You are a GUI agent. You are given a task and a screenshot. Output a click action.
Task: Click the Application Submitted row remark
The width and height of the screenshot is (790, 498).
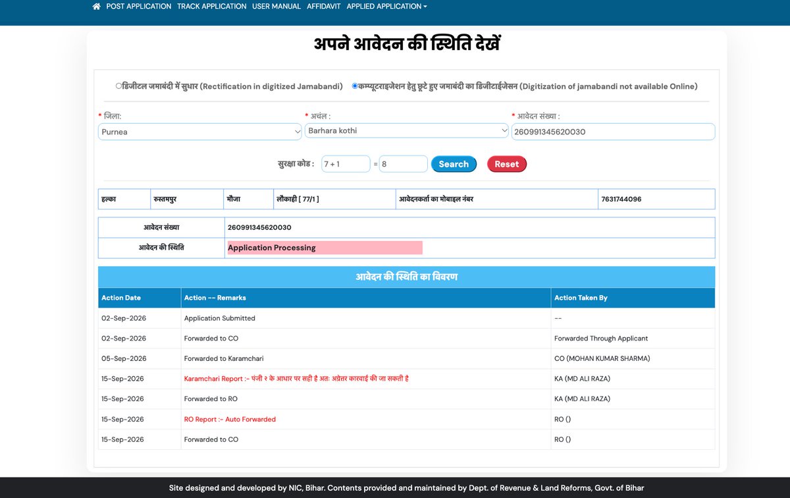[x=220, y=318]
